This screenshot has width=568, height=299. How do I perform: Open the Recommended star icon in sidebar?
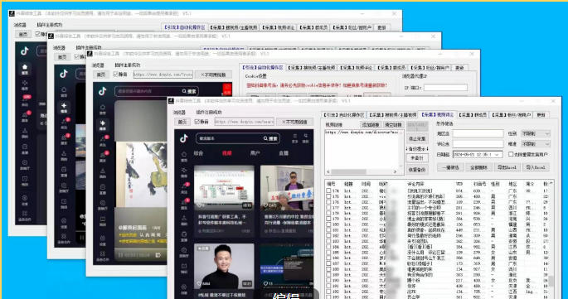point(184,171)
